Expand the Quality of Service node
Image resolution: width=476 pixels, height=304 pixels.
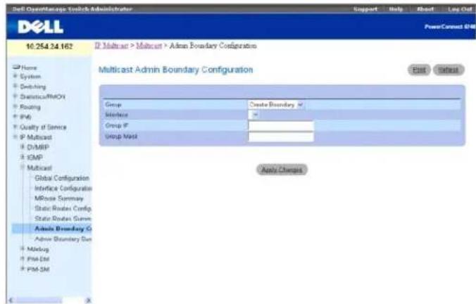coord(15,127)
